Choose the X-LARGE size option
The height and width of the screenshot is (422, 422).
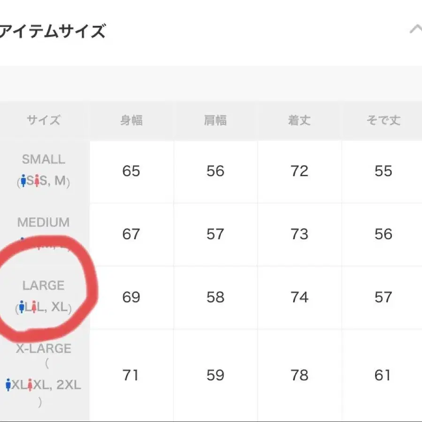pyautogui.click(x=44, y=349)
